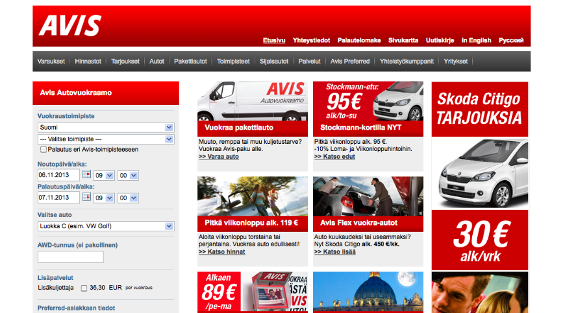Open pickup hour dropdown
Image resolution: width=565 pixels, height=313 pixels.
(x=104, y=176)
